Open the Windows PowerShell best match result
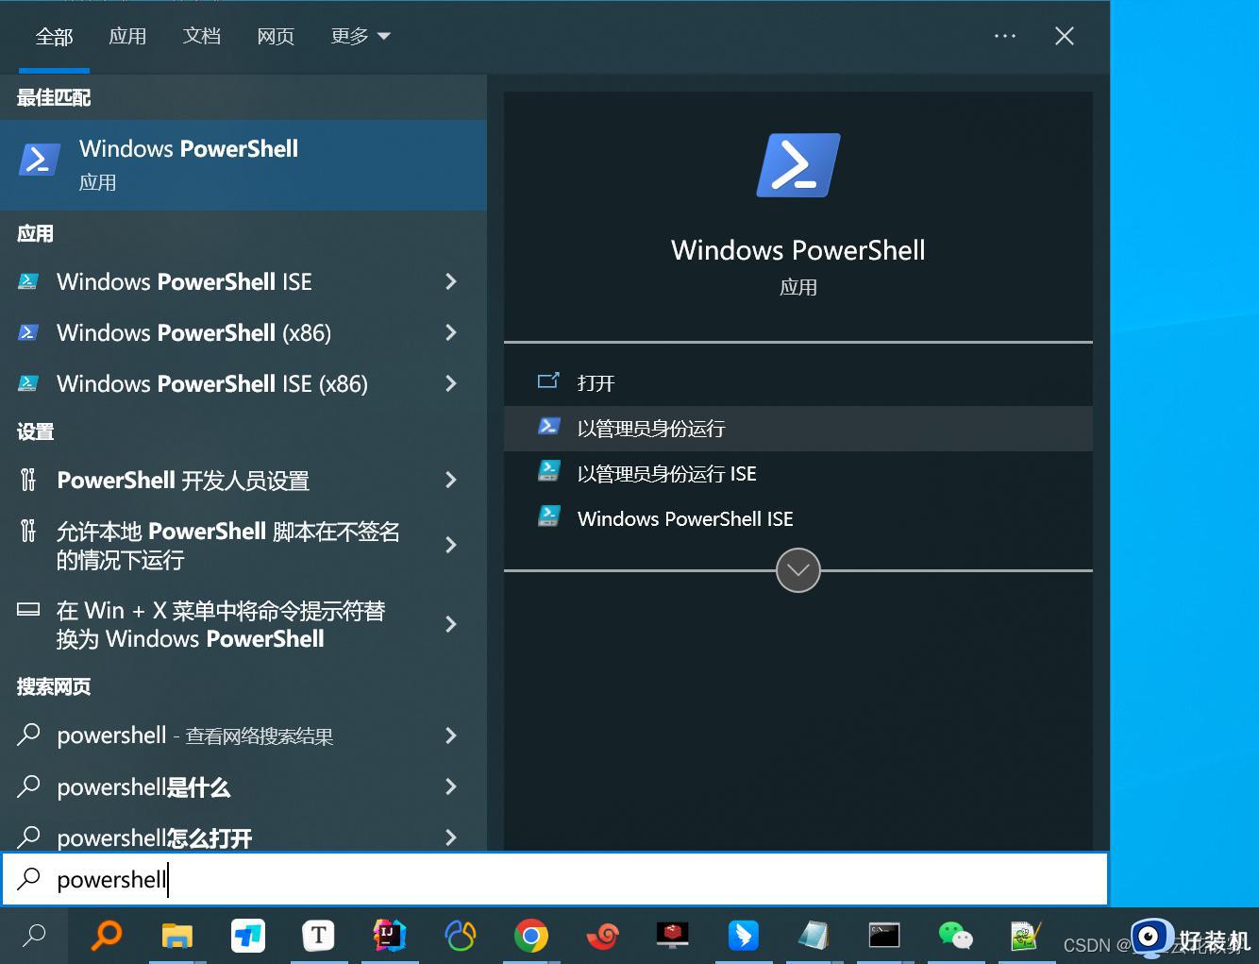Viewport: 1259px width, 964px height. click(243, 164)
